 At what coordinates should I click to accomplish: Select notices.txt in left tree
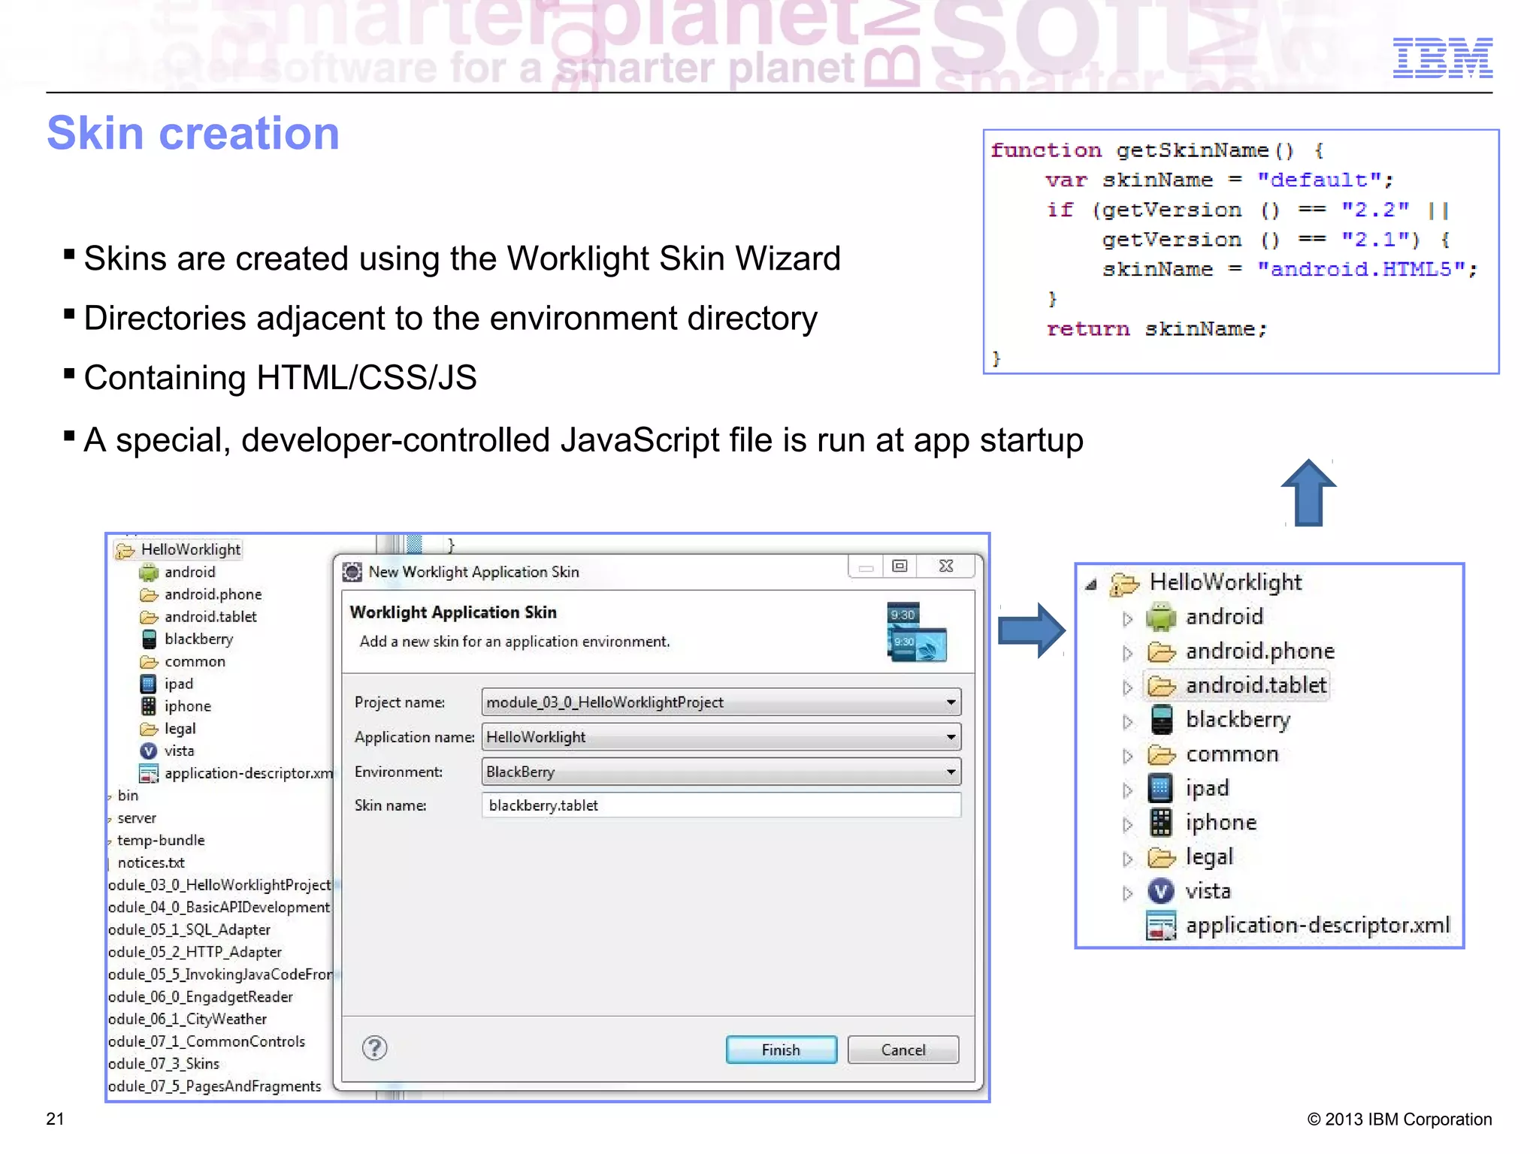click(x=151, y=863)
